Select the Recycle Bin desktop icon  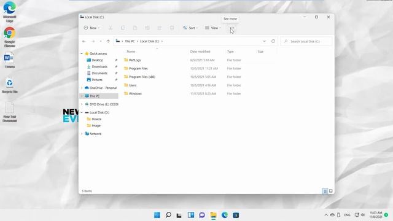pos(10,85)
